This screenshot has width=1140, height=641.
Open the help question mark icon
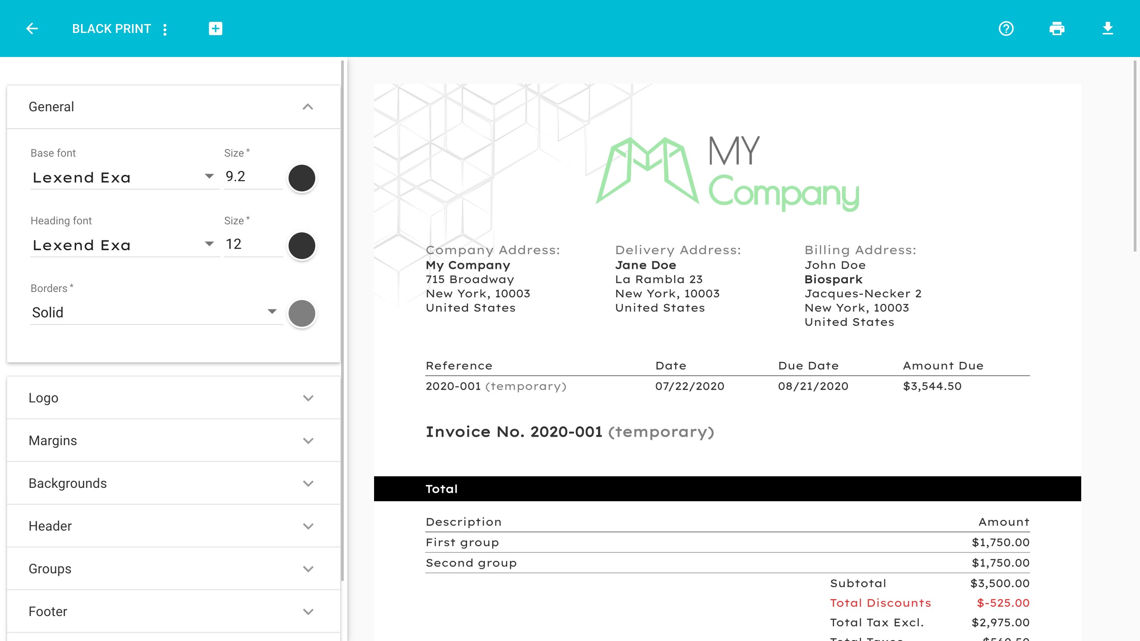1006,29
